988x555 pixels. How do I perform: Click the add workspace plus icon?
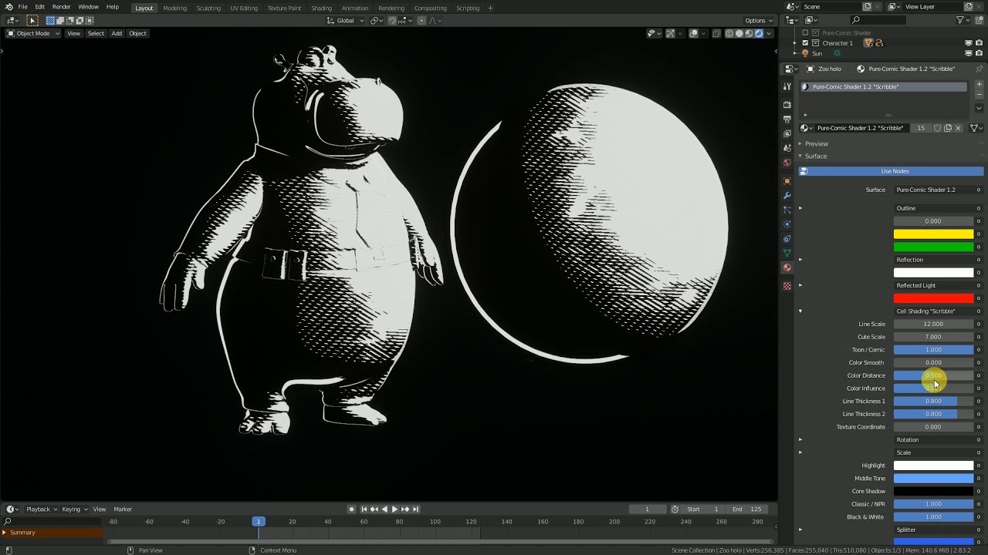(x=490, y=8)
